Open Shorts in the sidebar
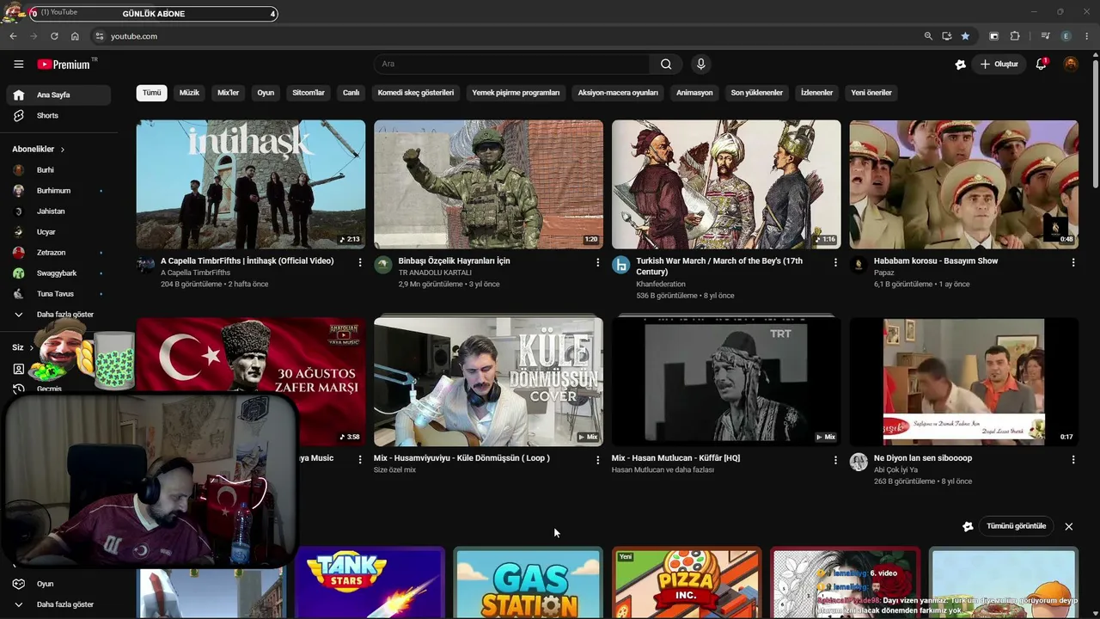1100x619 pixels. pyautogui.click(x=58, y=116)
